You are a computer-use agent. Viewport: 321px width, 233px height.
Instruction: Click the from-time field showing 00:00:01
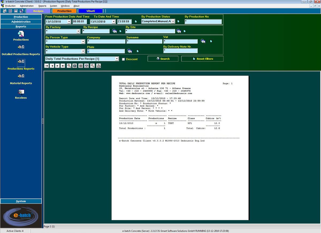tap(80, 22)
